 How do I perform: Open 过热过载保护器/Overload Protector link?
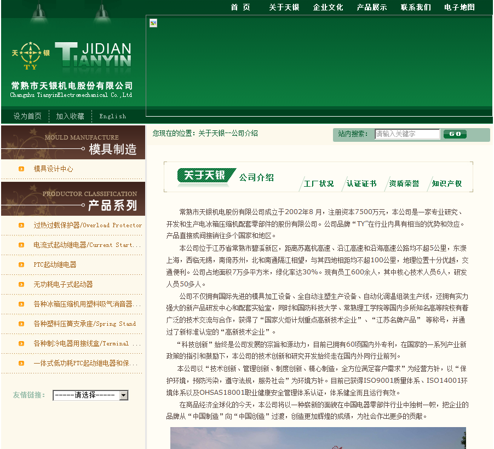(x=88, y=225)
